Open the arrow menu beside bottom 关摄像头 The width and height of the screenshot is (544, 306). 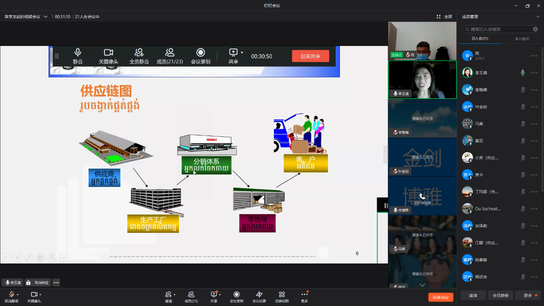coord(40,295)
